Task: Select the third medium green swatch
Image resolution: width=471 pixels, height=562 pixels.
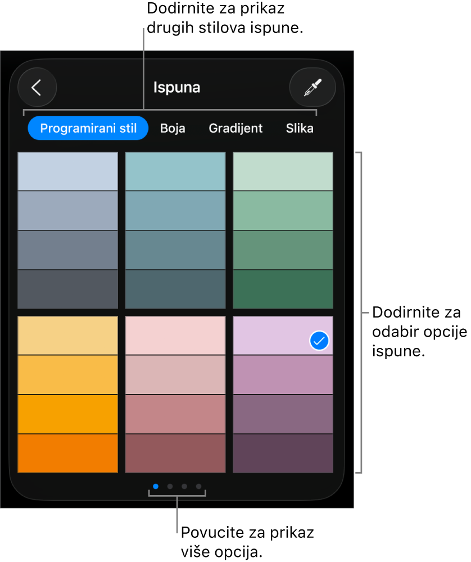Action: [283, 250]
